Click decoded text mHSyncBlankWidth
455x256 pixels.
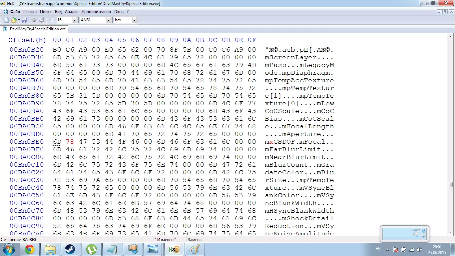click(299, 211)
